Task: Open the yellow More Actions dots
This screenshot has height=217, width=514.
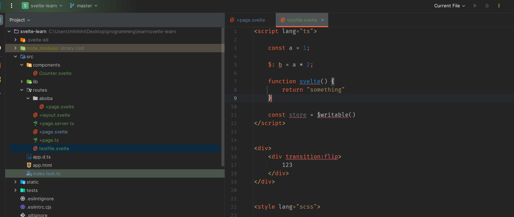Action: coord(499,6)
